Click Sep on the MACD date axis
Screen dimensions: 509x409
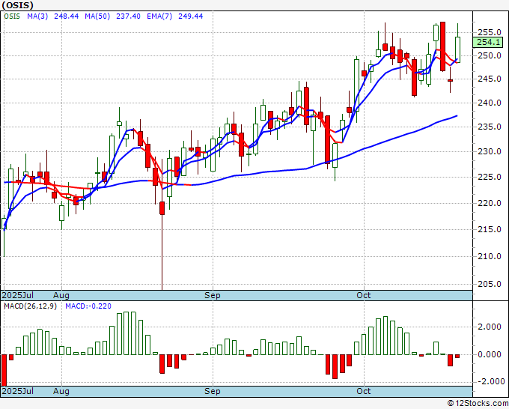213,391
